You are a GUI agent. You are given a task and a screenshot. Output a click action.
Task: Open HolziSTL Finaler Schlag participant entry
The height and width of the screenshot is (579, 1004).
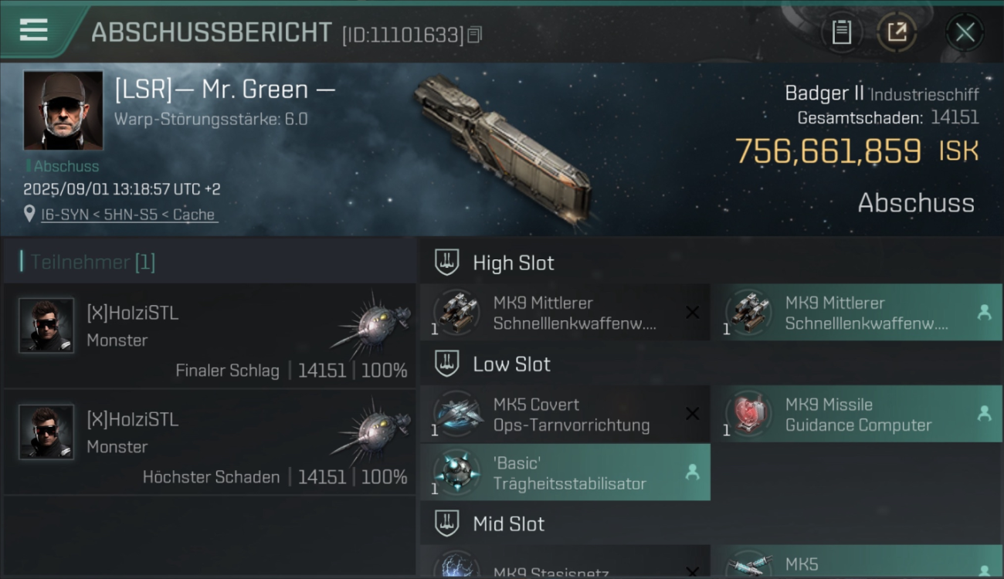point(209,336)
